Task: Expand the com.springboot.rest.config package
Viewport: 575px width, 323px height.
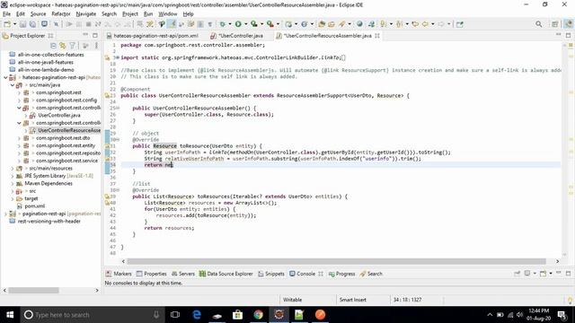Action: click(x=19, y=100)
